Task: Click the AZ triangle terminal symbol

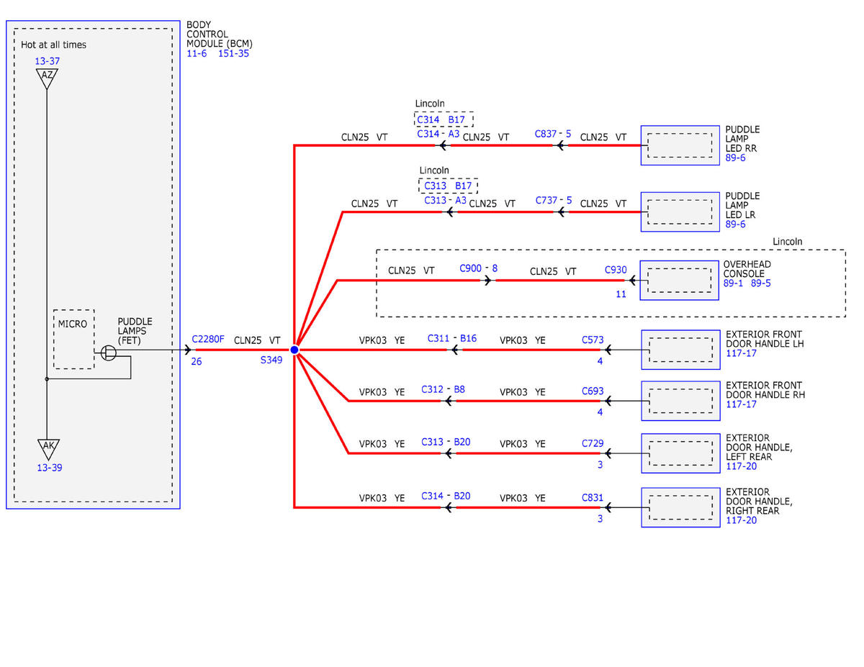Action: [x=47, y=78]
